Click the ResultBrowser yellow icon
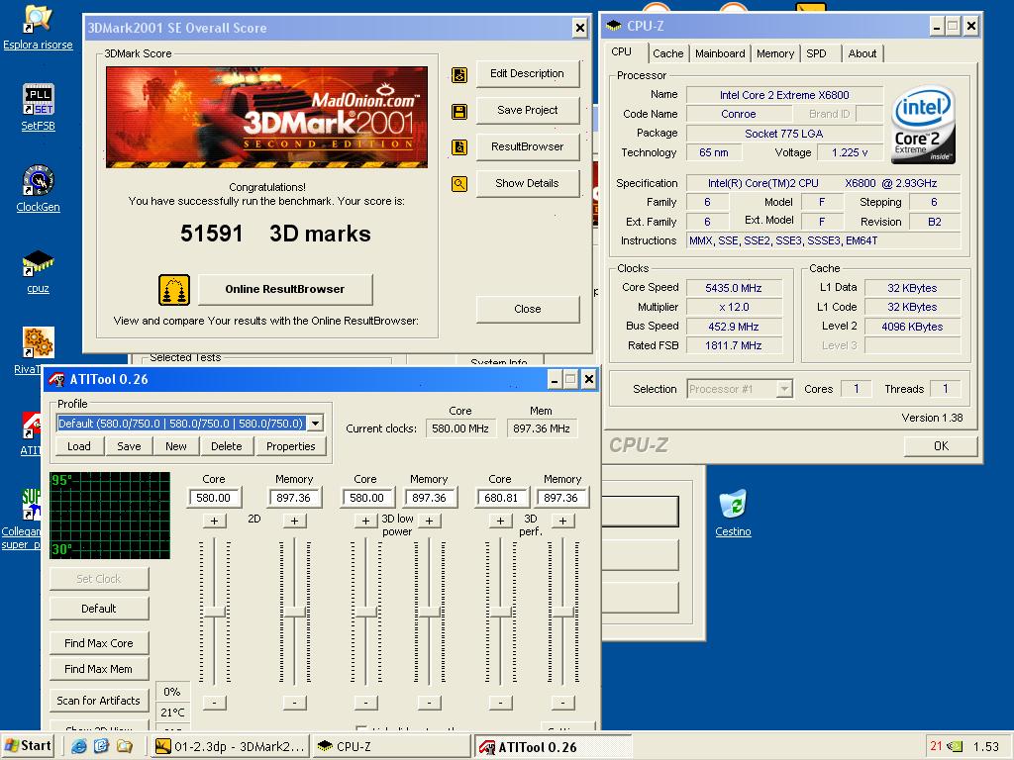Viewport: 1014px width, 760px height. pos(459,147)
